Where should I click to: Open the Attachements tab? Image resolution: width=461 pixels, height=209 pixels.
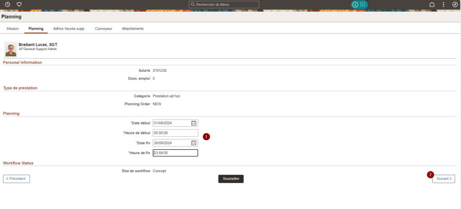tap(133, 29)
